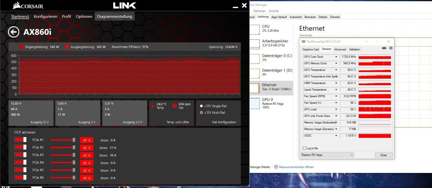
Task: Click the Ressourcenmonitor icon in Task Manager
Action: [x=276, y=167]
